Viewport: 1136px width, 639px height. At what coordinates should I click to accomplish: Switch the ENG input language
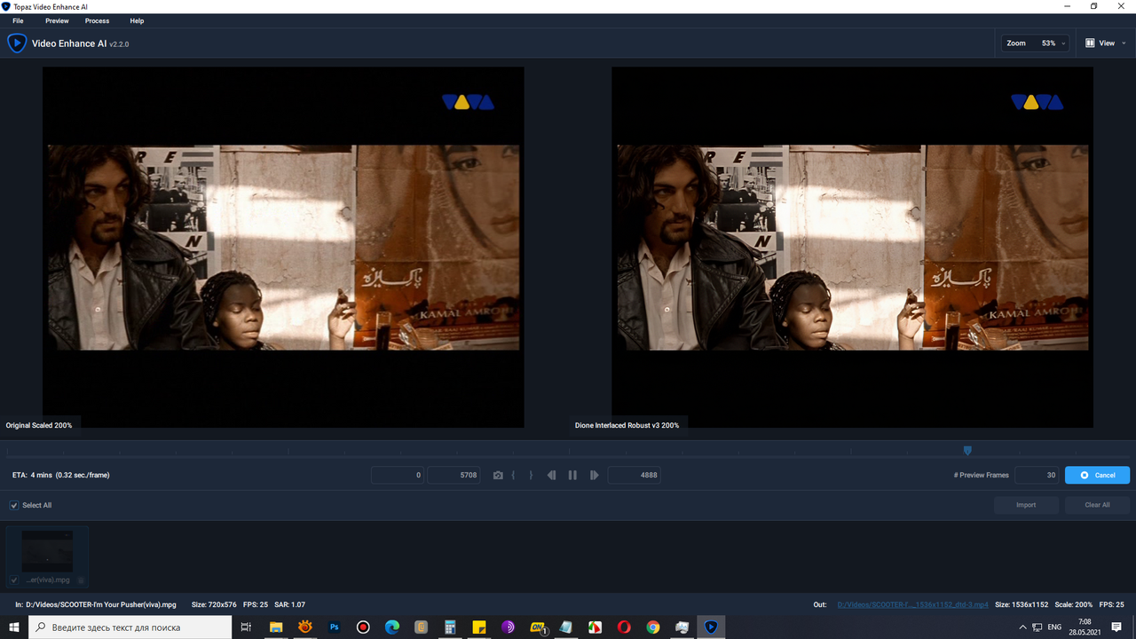[1055, 627]
